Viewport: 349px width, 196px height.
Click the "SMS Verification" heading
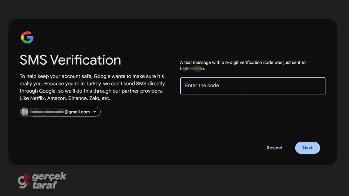click(x=70, y=60)
